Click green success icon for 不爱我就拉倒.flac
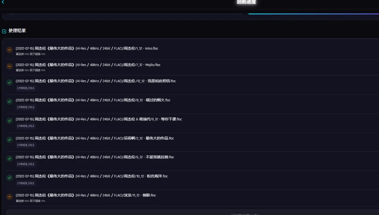Viewport: 379px width, 215px height. tap(9, 159)
